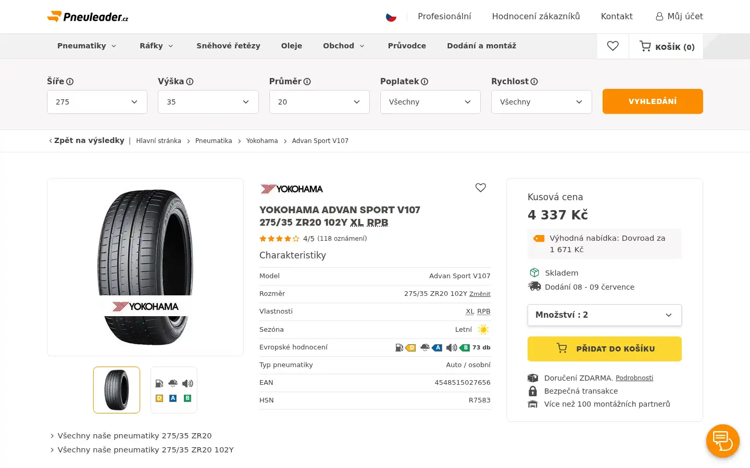Select the EU label ratings thumbnail
The width and height of the screenshot is (750, 468).
[x=174, y=390]
